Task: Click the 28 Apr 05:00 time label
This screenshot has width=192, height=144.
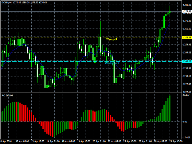Action: 161,141
